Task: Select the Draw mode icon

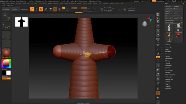Action: click(x=36, y=9)
